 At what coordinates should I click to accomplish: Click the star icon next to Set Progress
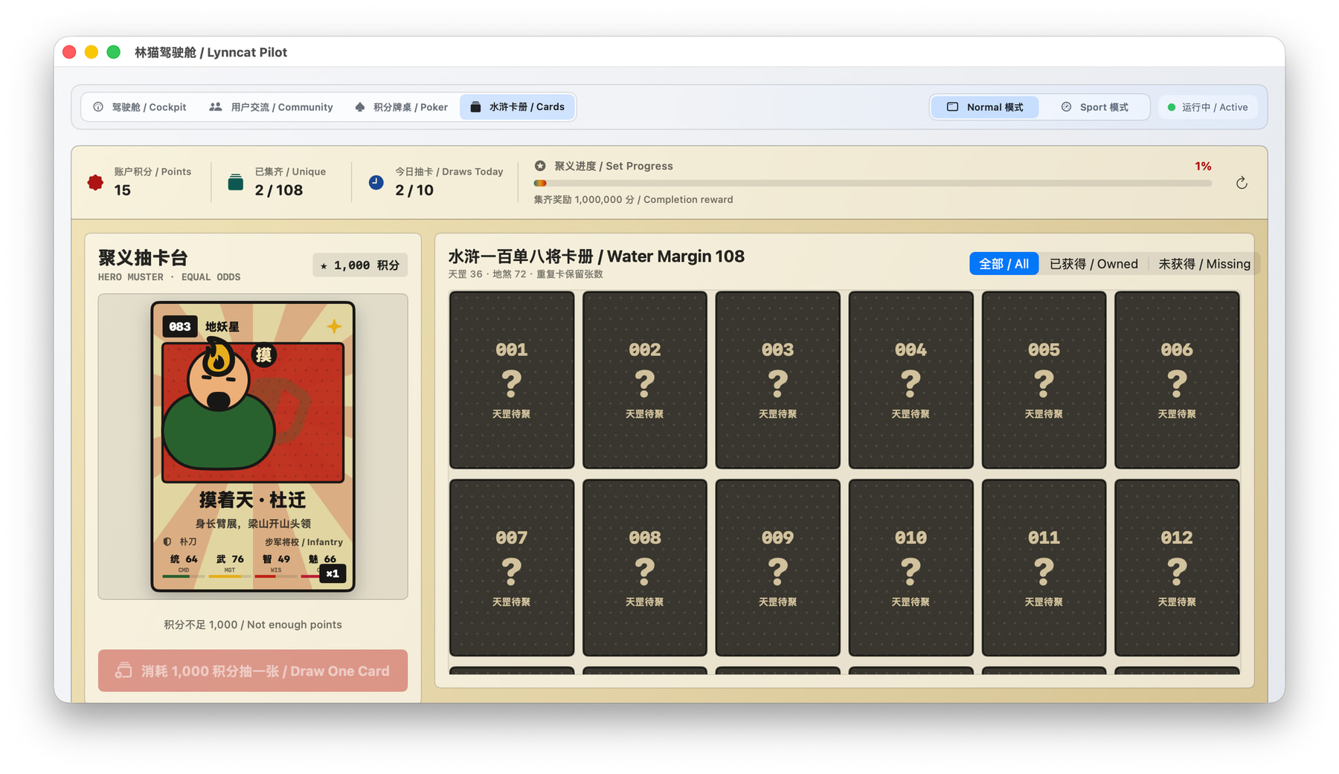540,166
